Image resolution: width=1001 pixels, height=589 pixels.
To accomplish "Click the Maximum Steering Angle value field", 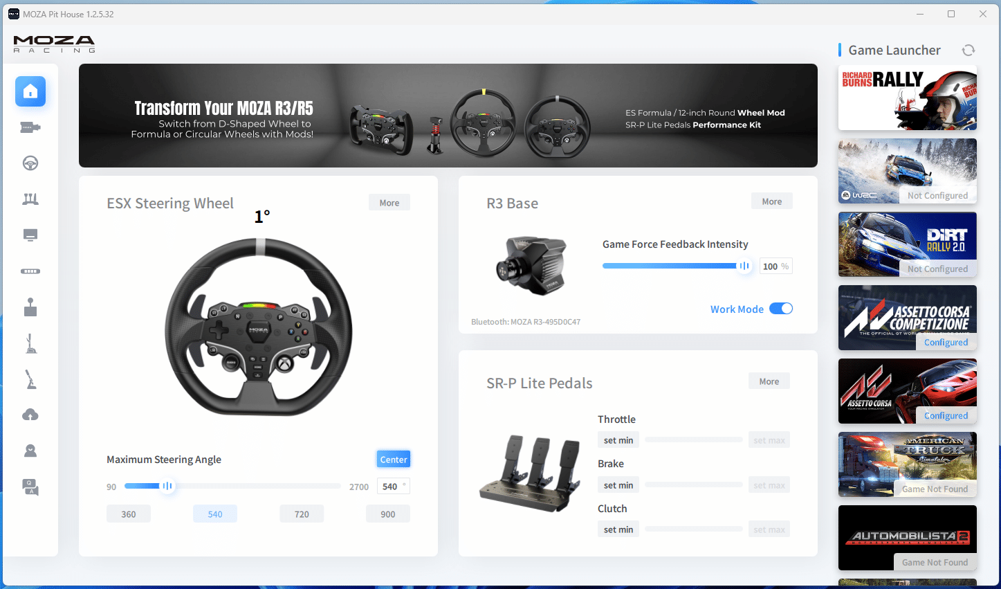I will pos(390,487).
